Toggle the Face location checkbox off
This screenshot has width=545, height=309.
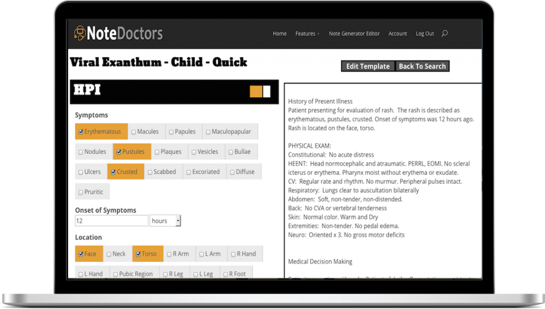[81, 254]
